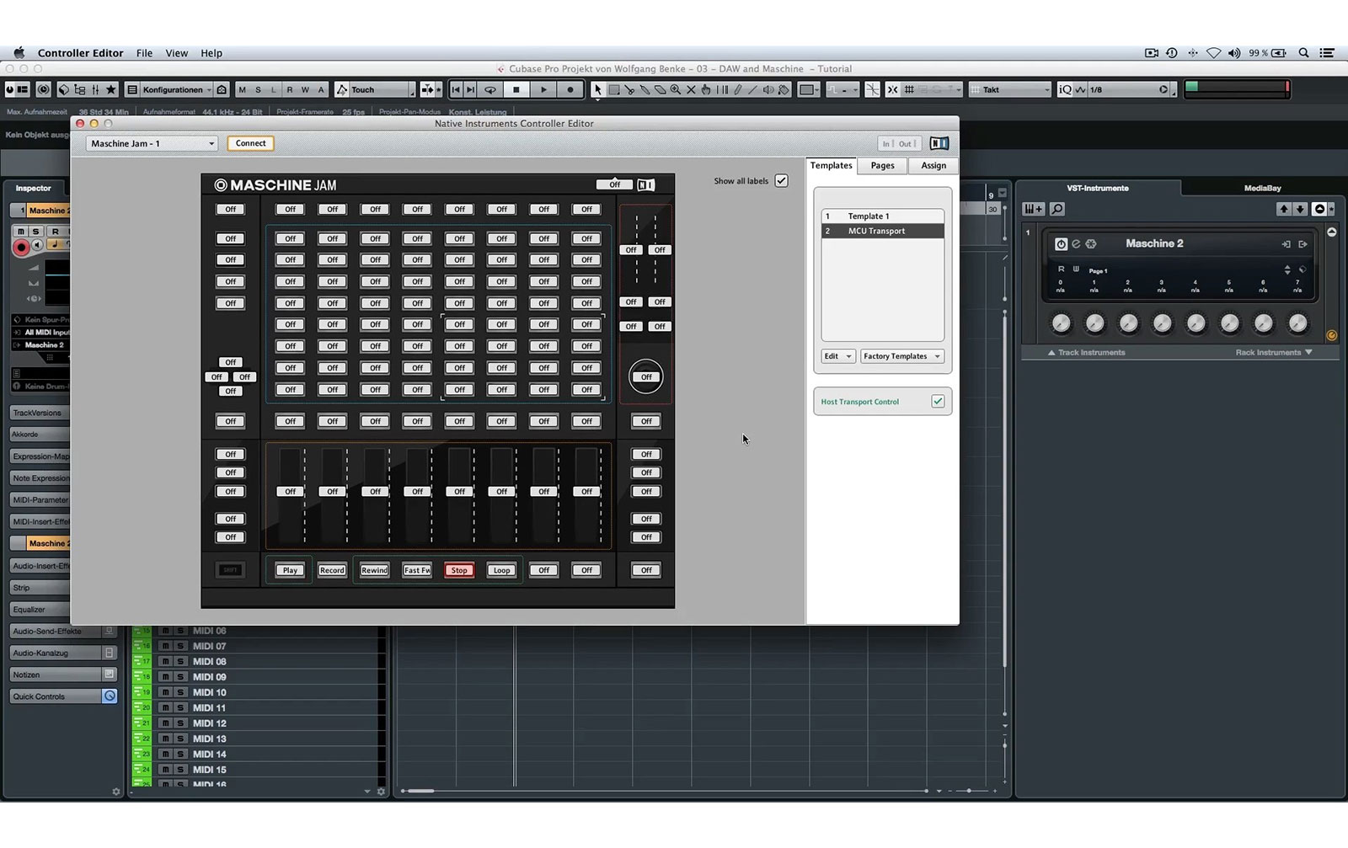Select the Mute X tool
This screenshot has height=848, width=1348.
(691, 89)
